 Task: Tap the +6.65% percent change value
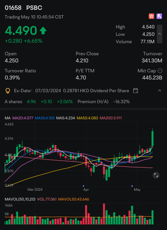coord(33,41)
